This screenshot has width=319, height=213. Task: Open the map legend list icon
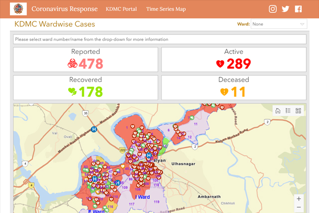[288, 111]
